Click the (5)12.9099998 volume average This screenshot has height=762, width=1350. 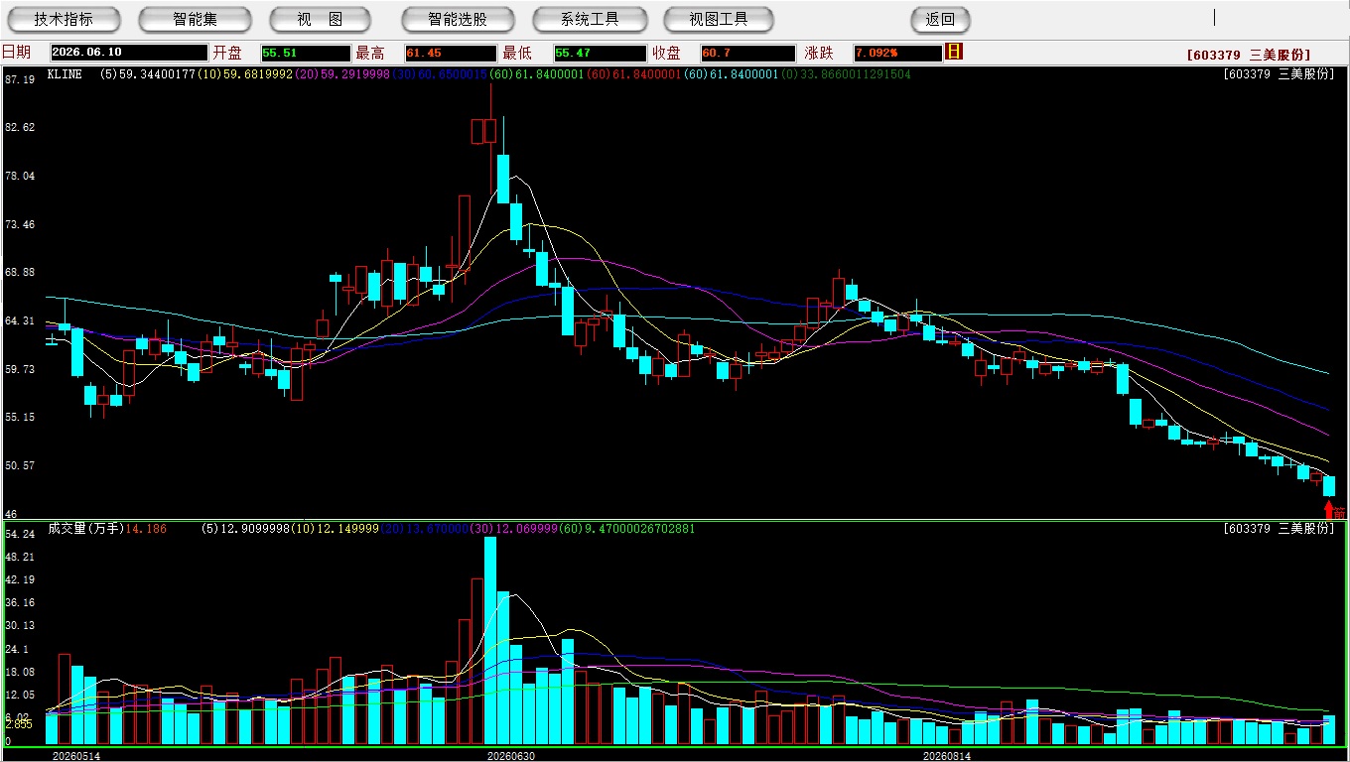click(x=248, y=529)
